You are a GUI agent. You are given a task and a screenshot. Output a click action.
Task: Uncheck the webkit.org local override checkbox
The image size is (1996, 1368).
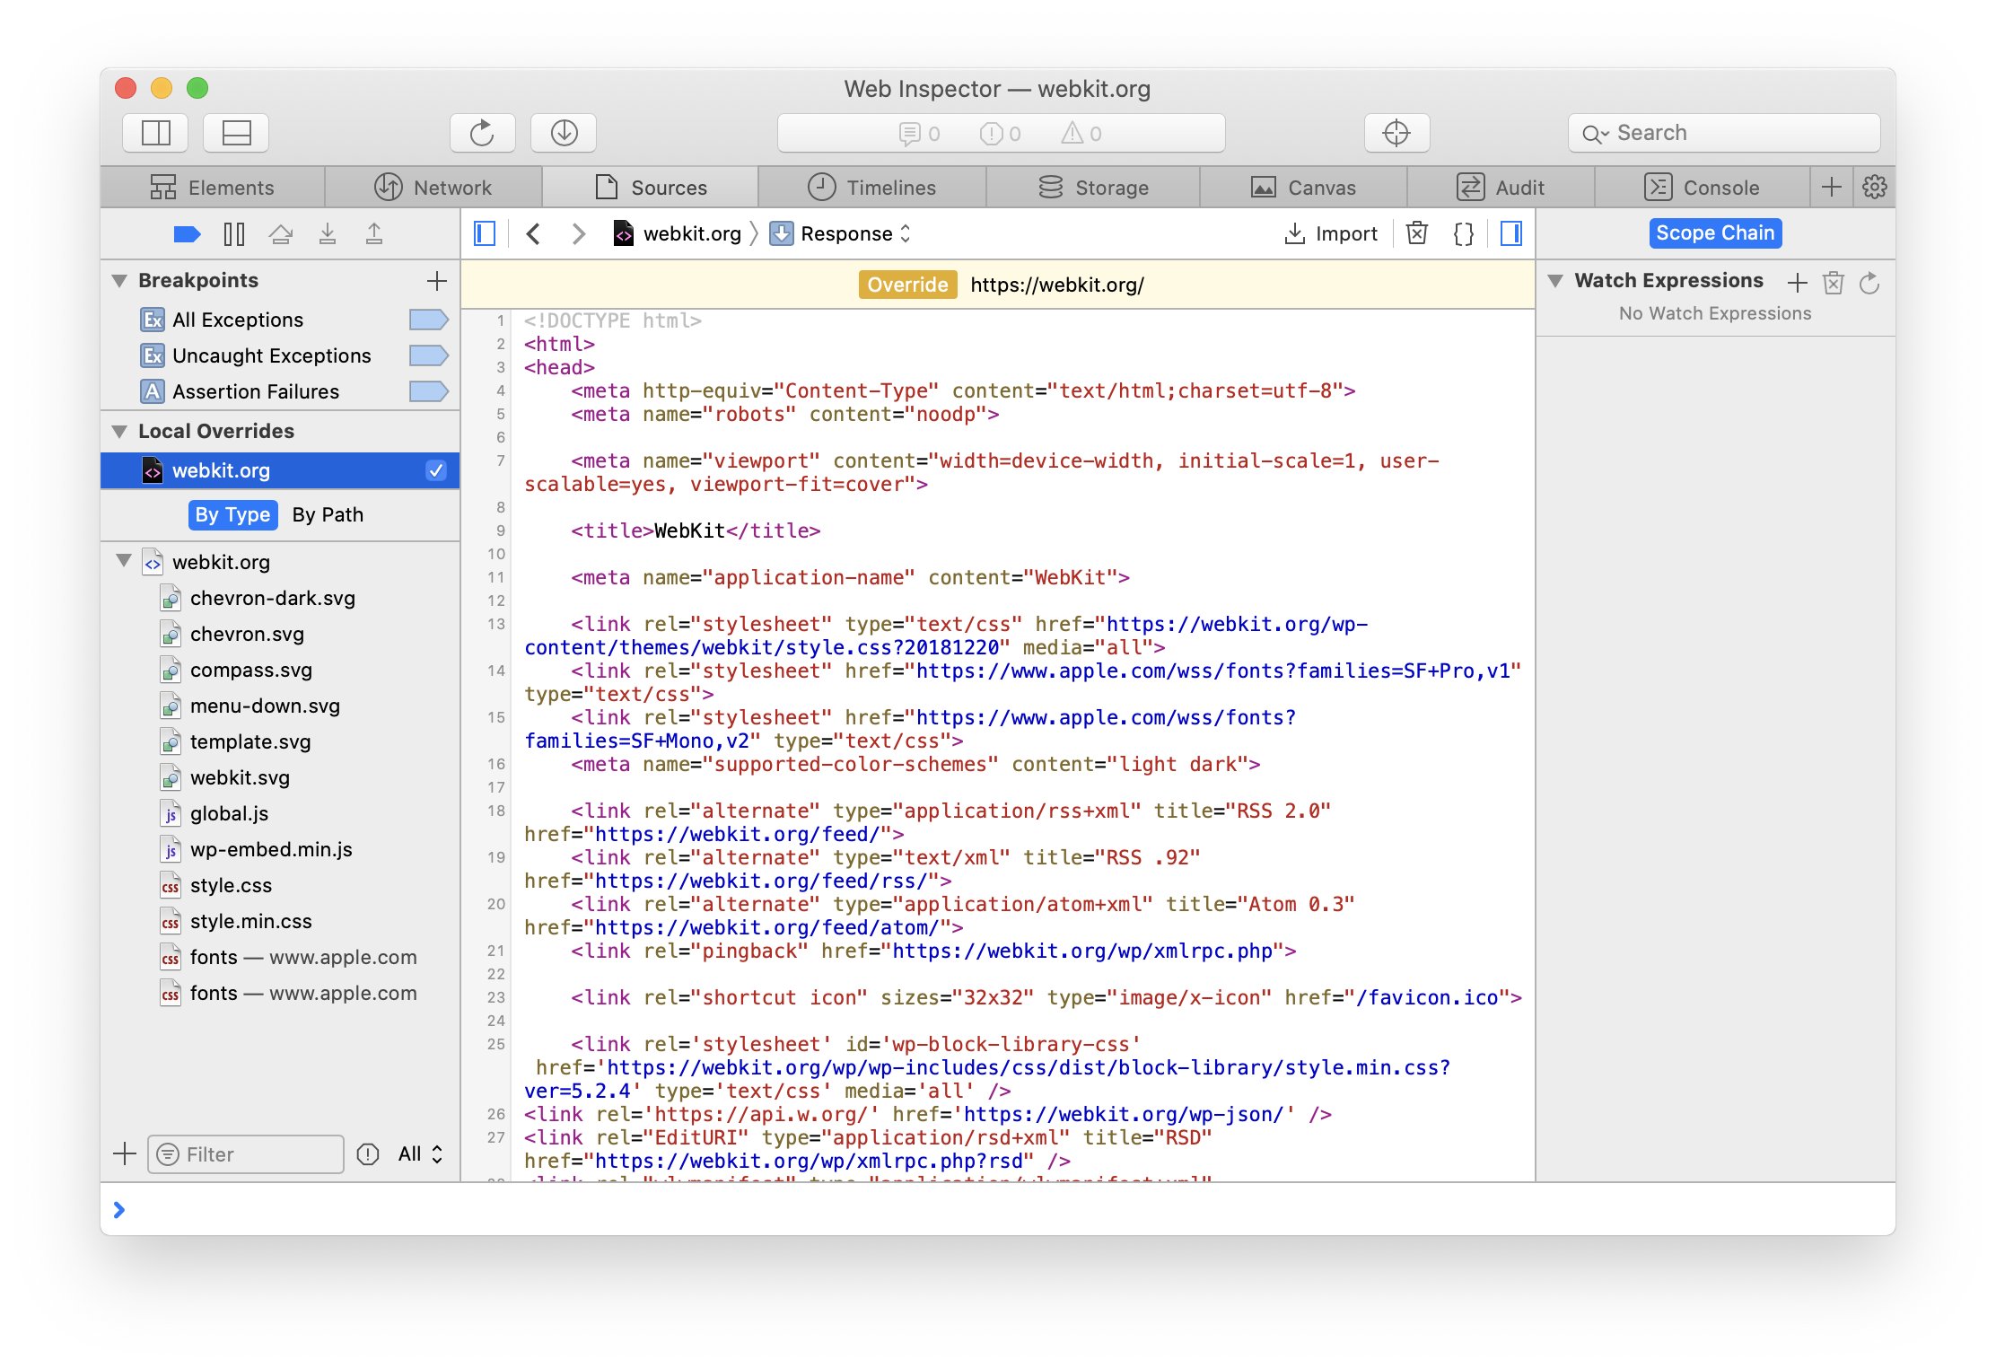click(x=436, y=470)
